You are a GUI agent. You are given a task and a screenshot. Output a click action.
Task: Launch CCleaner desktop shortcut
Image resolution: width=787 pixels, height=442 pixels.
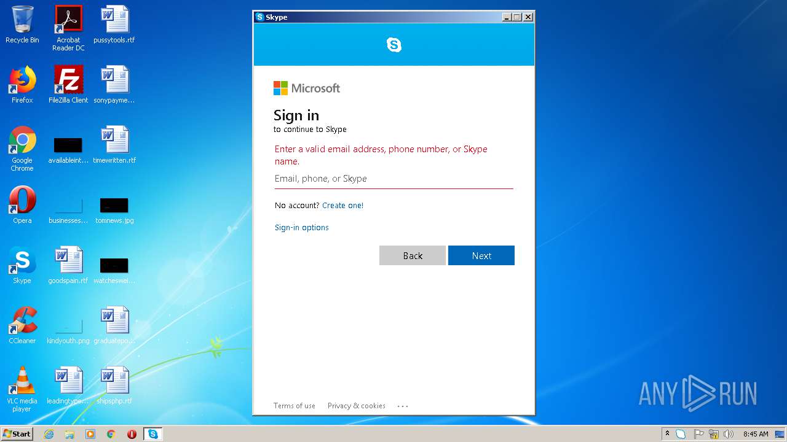coord(22,325)
